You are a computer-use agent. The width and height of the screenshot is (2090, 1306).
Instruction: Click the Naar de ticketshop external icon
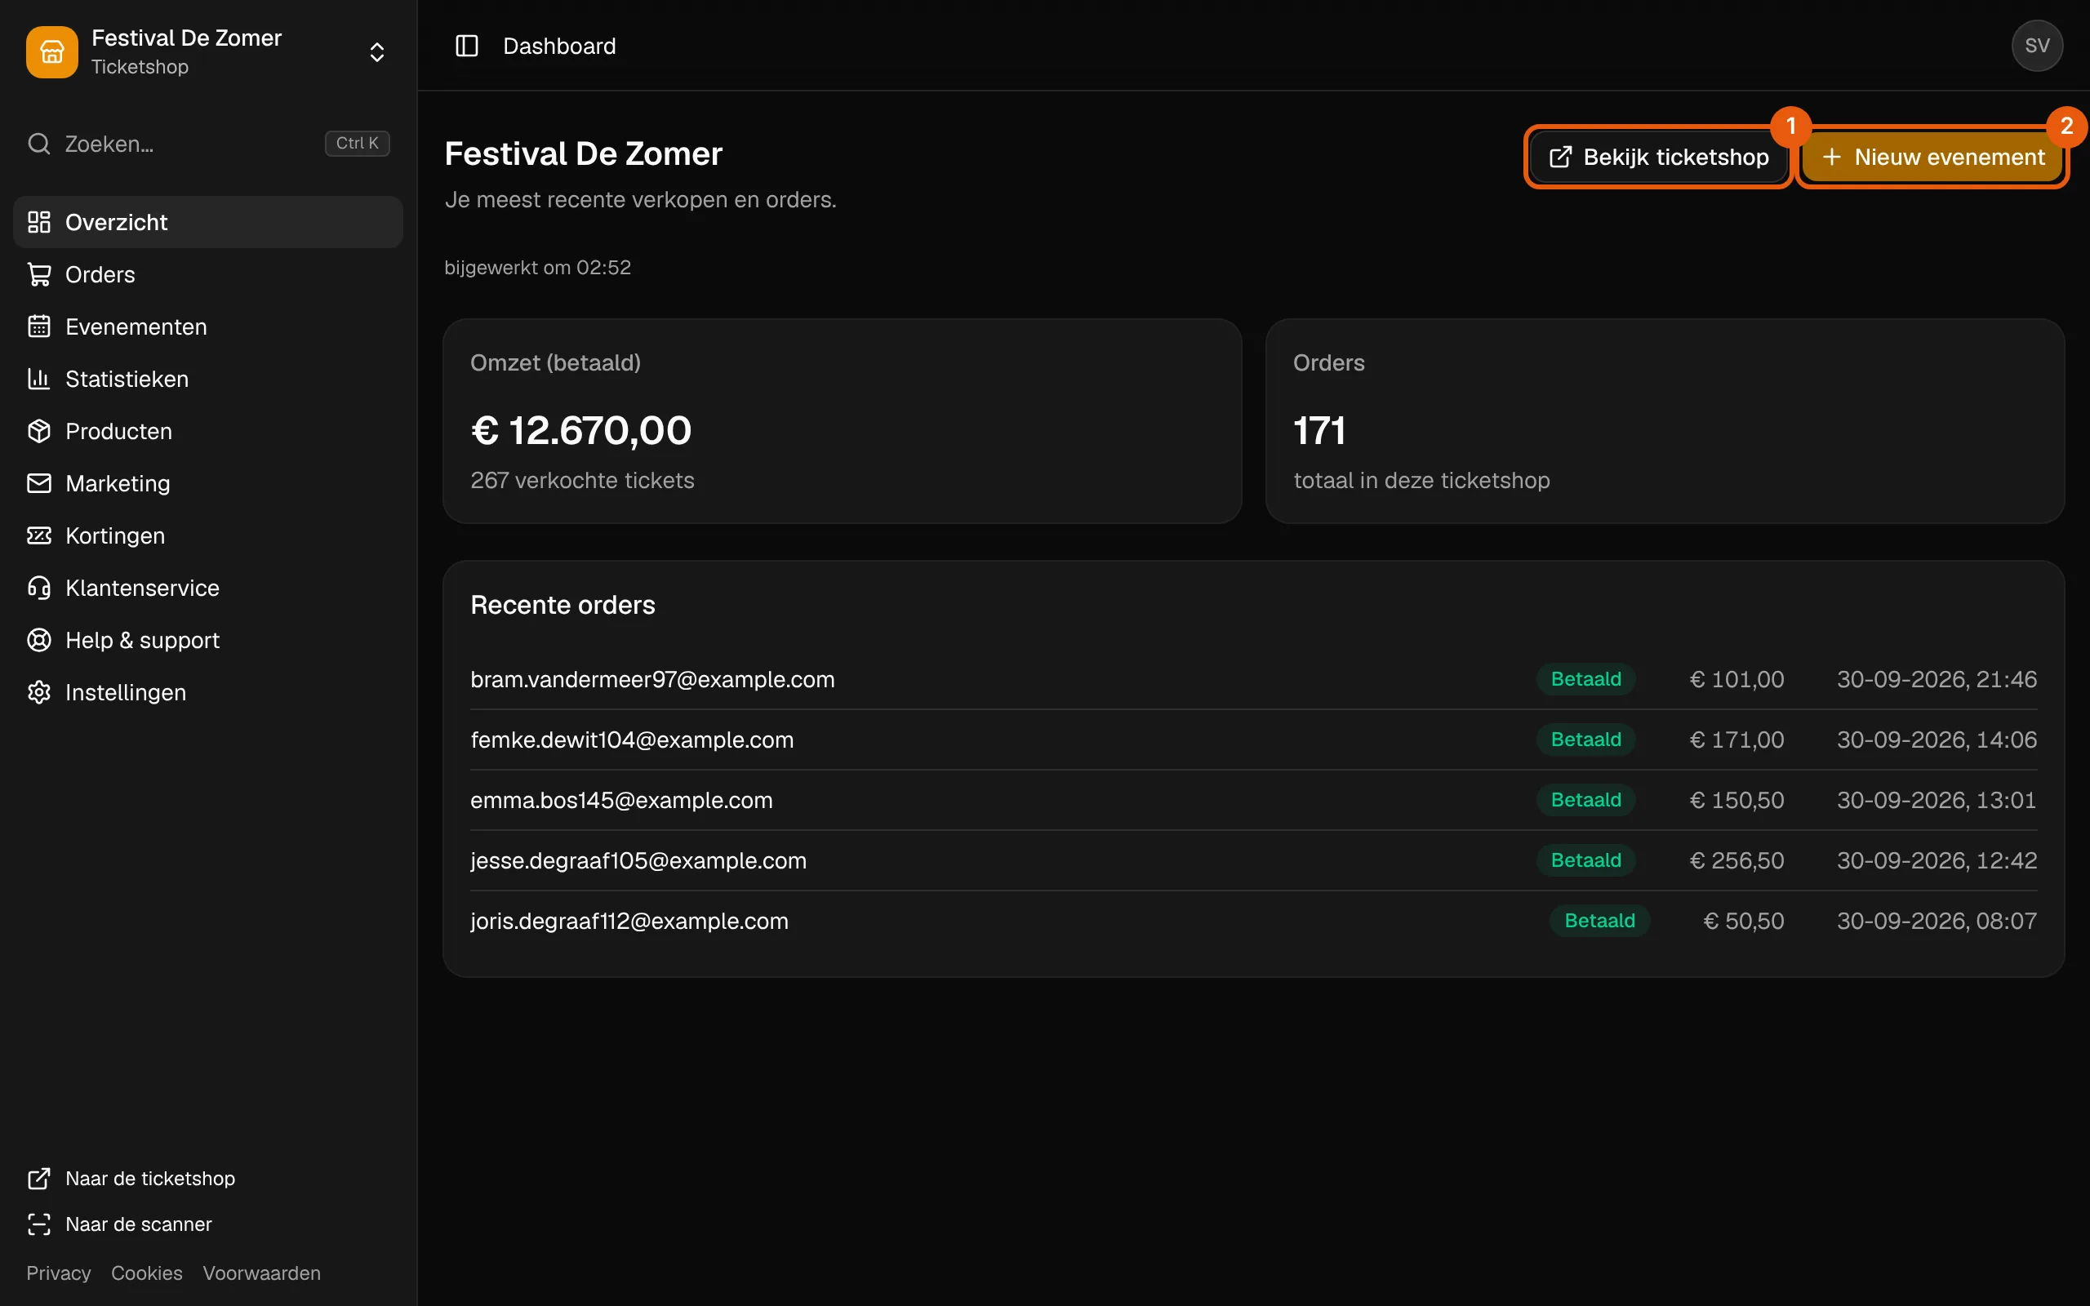(39, 1178)
